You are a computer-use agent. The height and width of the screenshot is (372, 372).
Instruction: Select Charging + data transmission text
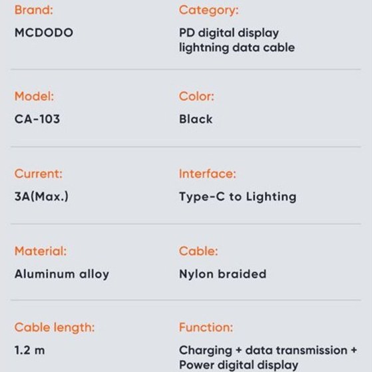pos(263,351)
